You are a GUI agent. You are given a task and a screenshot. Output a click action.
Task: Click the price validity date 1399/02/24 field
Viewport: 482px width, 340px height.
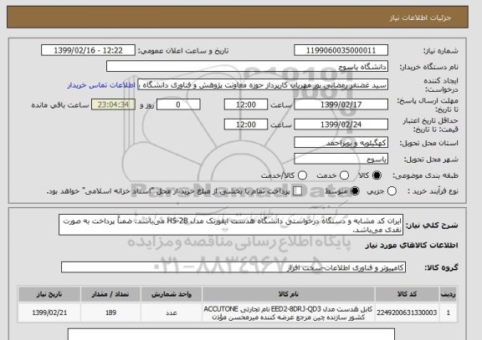click(341, 124)
